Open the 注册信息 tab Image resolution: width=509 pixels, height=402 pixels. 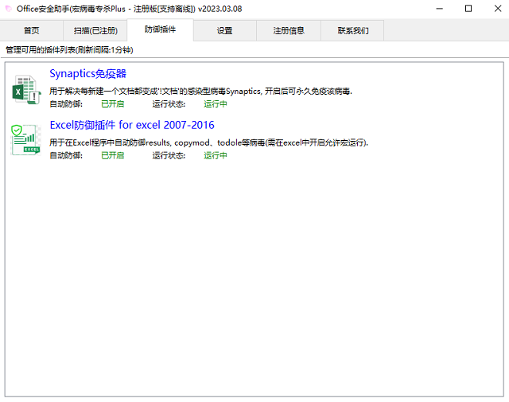289,30
